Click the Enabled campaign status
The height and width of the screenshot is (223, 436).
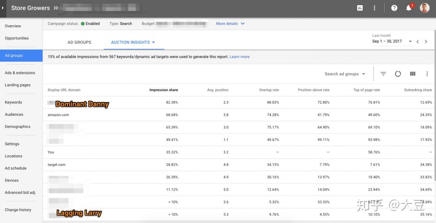coord(90,24)
